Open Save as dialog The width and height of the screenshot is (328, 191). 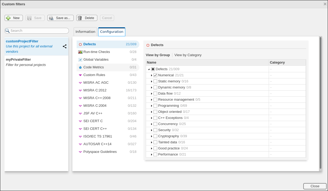60,18
